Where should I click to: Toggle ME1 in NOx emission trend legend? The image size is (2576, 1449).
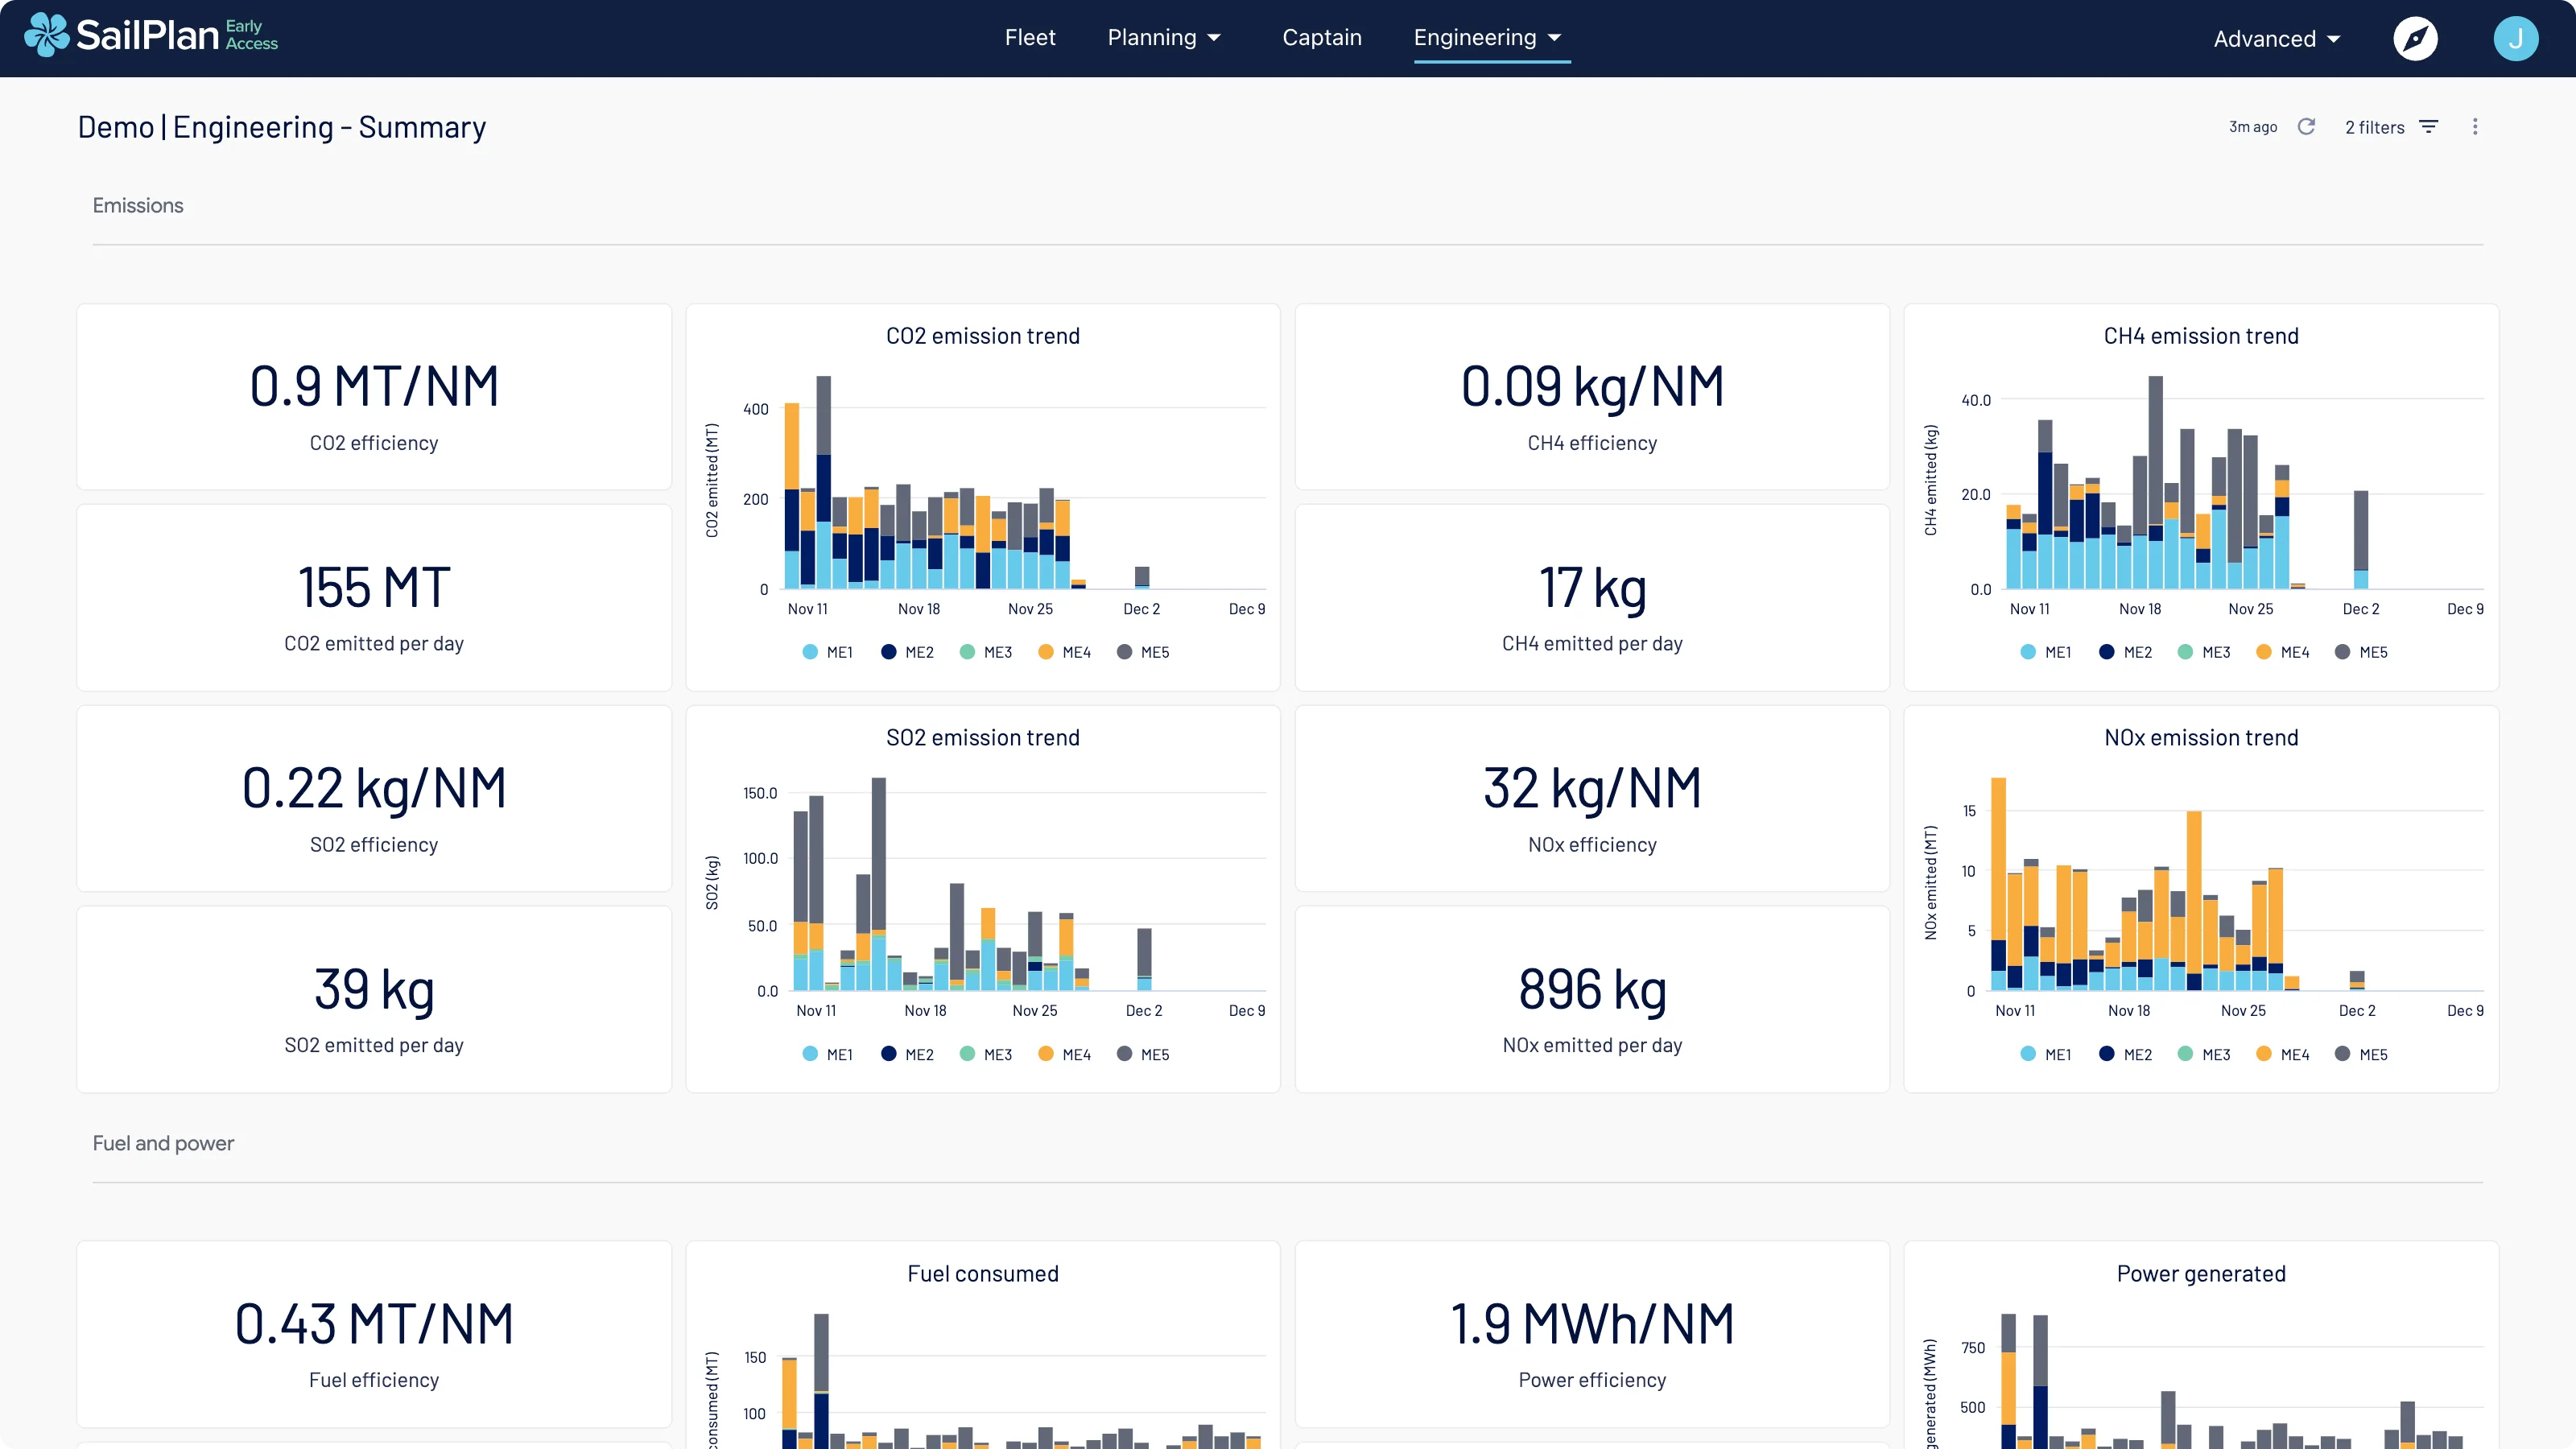tap(2046, 1054)
